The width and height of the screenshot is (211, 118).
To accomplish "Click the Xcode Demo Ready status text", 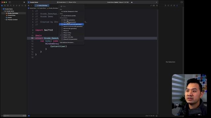I will tap(118, 2).
